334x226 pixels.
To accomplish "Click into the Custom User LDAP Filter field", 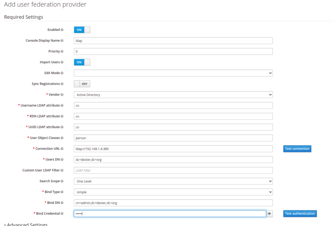I will click(x=173, y=170).
